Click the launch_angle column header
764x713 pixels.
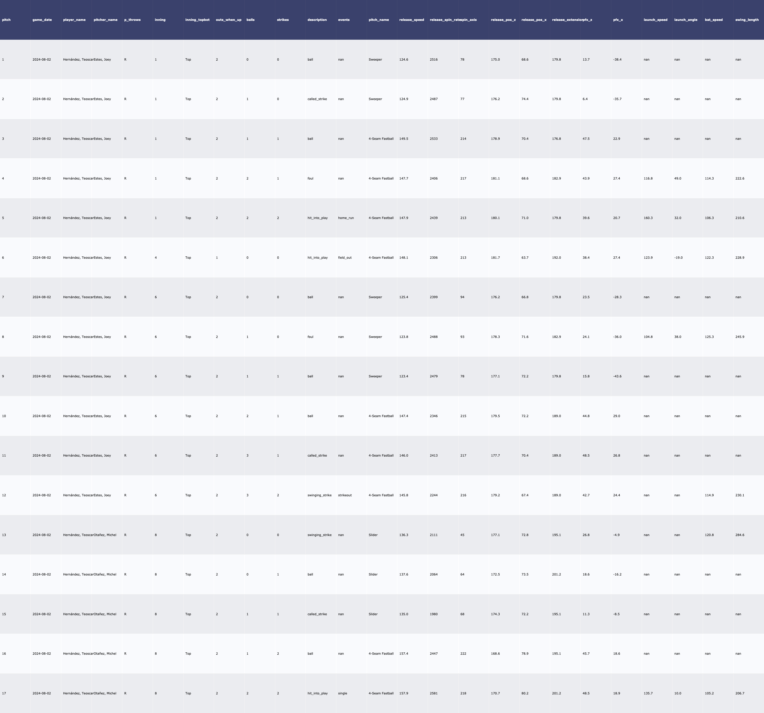click(686, 20)
